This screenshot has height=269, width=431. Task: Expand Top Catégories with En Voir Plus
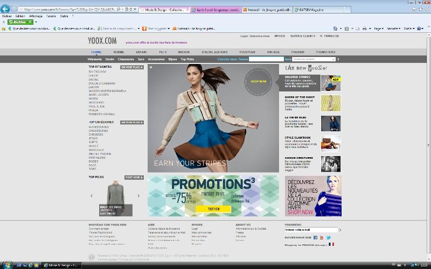pyautogui.click(x=132, y=122)
